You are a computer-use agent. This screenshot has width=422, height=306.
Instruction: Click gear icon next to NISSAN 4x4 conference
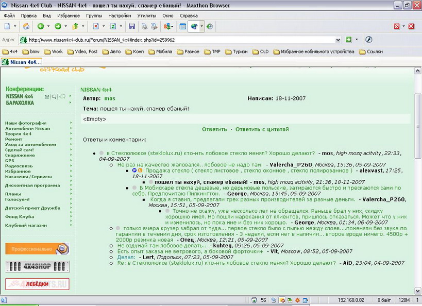pyautogui.click(x=47, y=97)
